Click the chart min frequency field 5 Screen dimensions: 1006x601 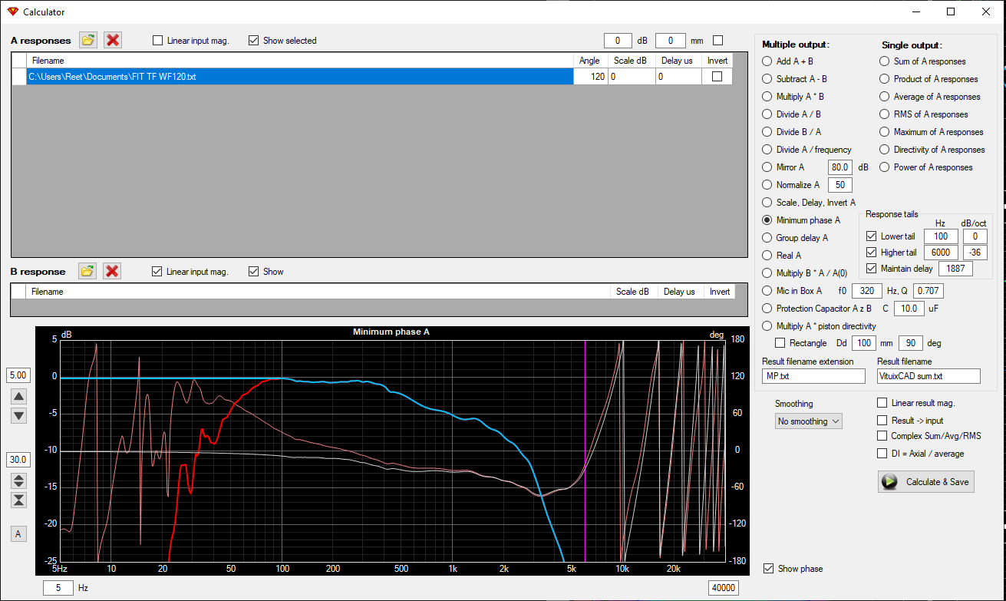(x=58, y=588)
